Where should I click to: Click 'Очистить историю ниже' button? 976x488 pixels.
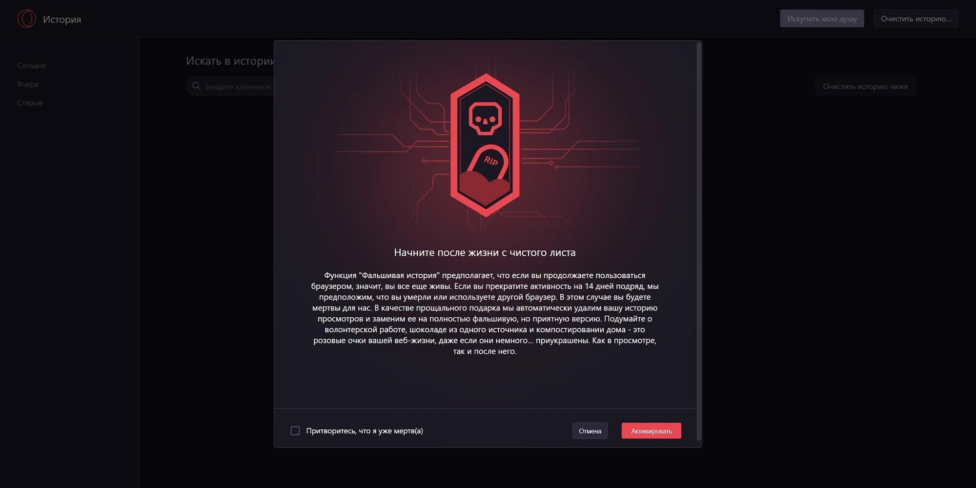[x=865, y=86]
